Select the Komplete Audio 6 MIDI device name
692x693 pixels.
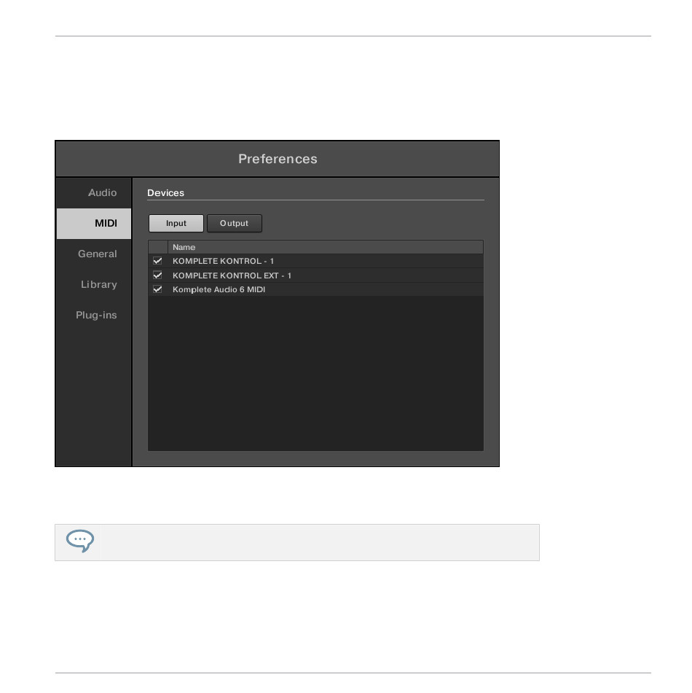(x=219, y=289)
